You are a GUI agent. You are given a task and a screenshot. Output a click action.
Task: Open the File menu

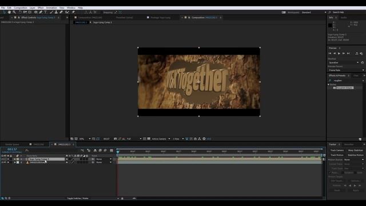pos(3,7)
